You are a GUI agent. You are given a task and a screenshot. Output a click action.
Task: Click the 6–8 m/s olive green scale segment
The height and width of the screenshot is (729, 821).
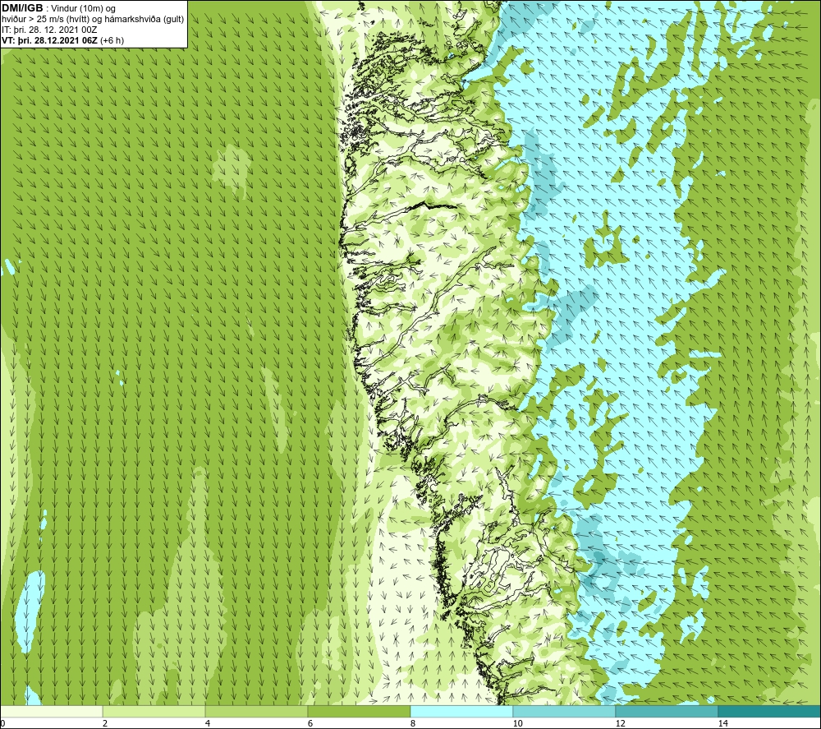(x=360, y=712)
